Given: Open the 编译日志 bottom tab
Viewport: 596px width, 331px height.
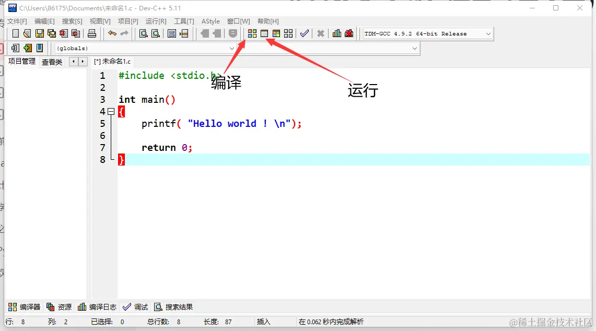Looking at the screenshot, I should (97, 306).
